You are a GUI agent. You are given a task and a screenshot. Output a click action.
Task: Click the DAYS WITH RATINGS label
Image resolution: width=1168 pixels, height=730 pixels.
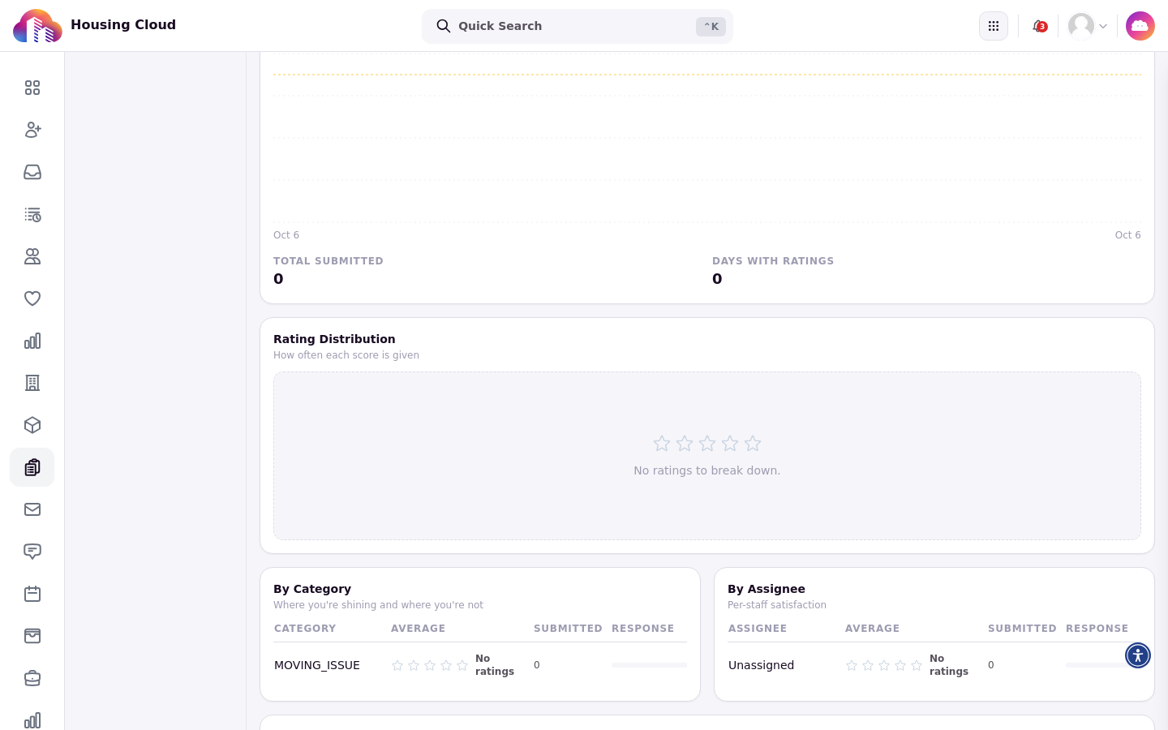coord(773,261)
